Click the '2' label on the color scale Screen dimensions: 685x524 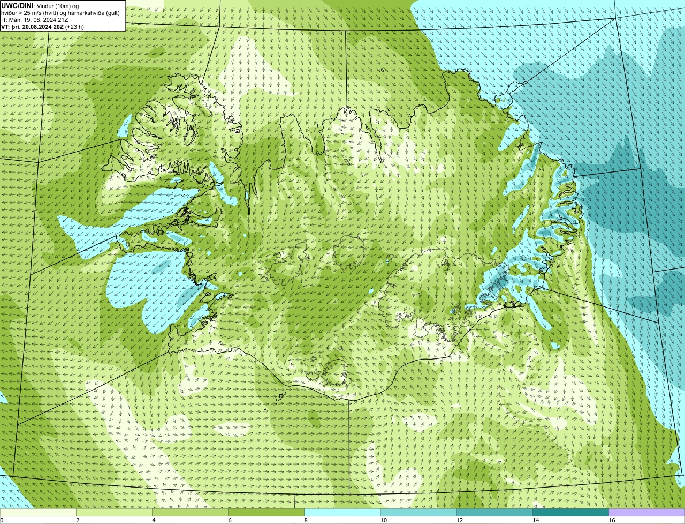78,520
